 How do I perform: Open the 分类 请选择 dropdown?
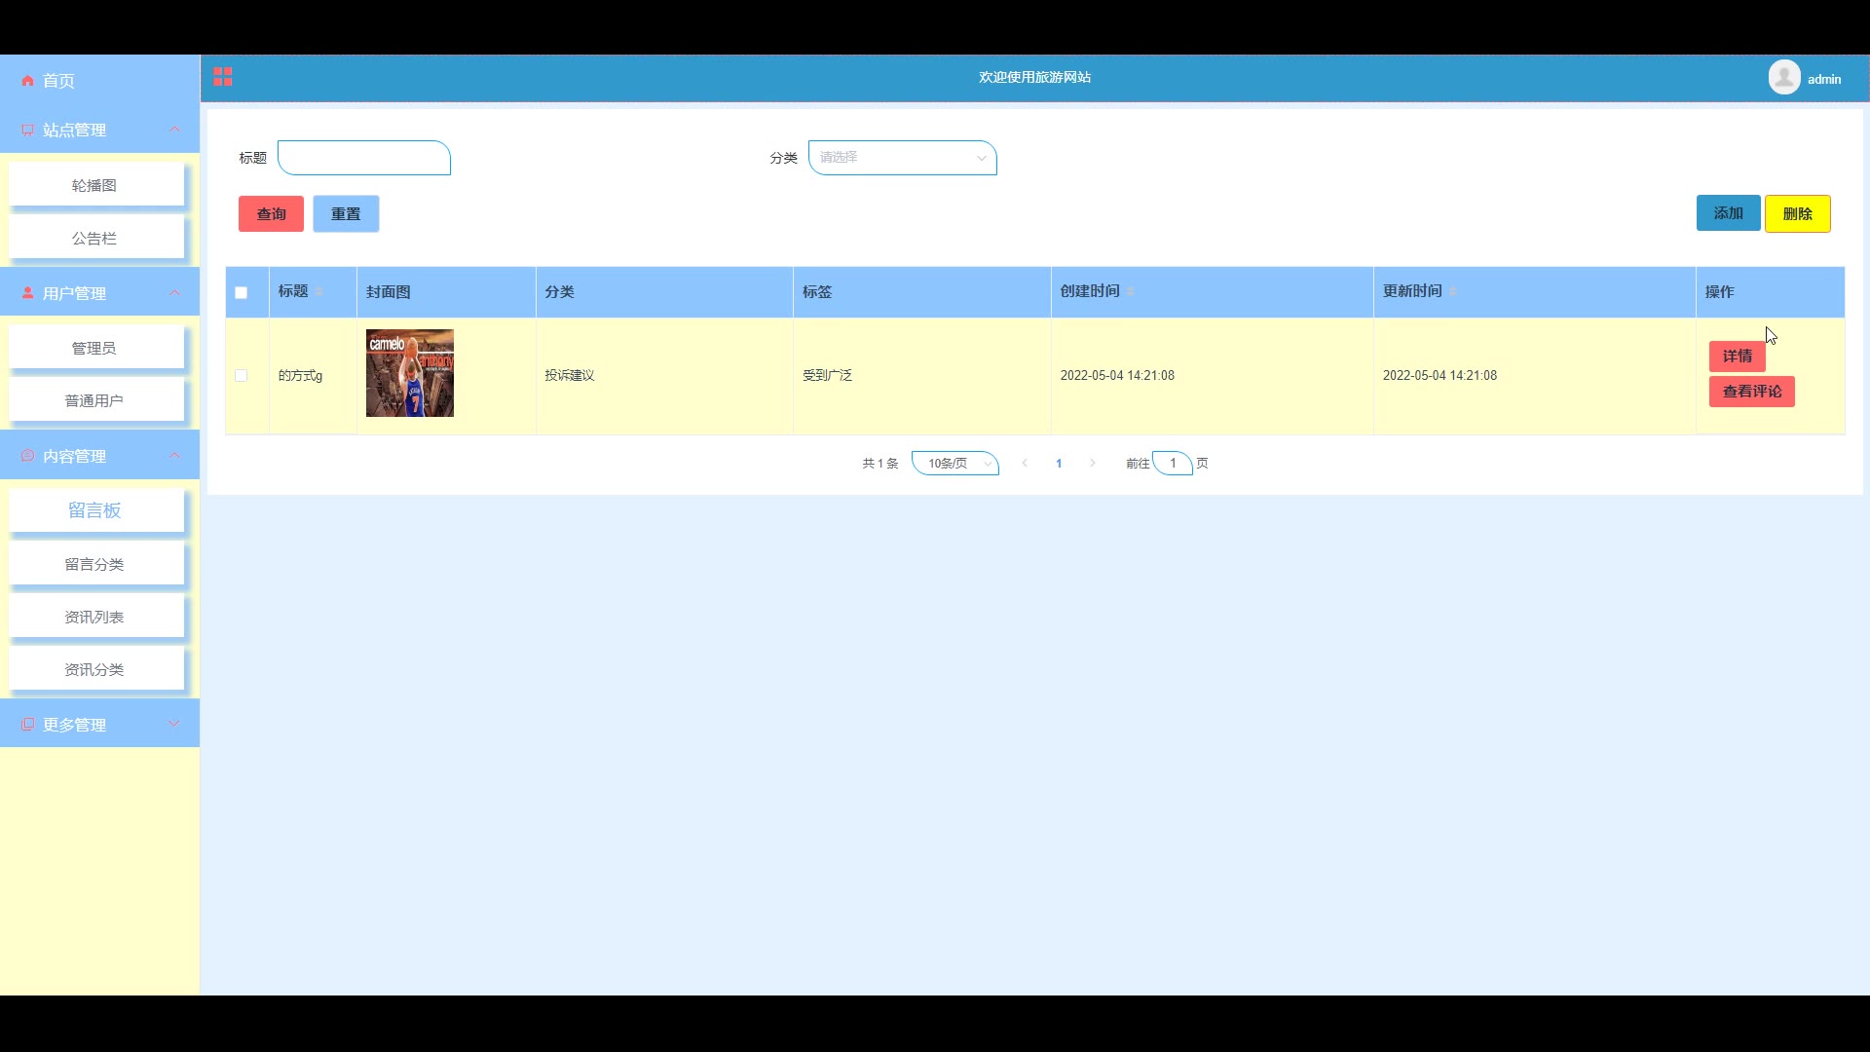pyautogui.click(x=902, y=158)
